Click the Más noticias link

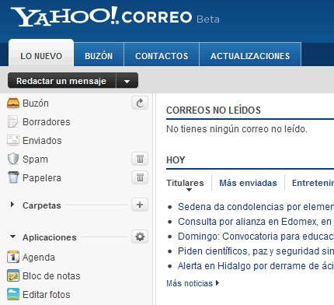tap(190, 283)
